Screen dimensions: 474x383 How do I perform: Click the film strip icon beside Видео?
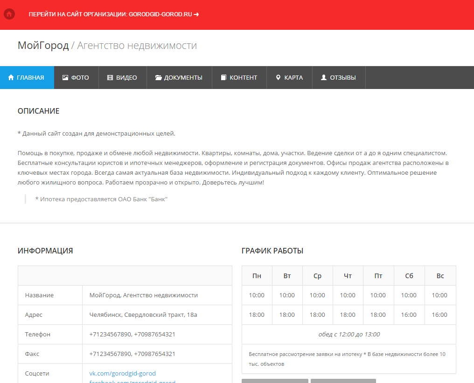click(x=110, y=78)
